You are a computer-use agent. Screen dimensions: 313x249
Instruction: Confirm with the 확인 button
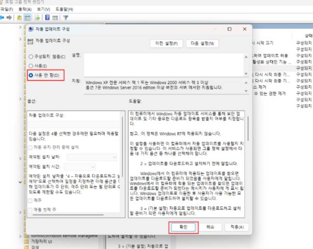pyautogui.click(x=183, y=227)
